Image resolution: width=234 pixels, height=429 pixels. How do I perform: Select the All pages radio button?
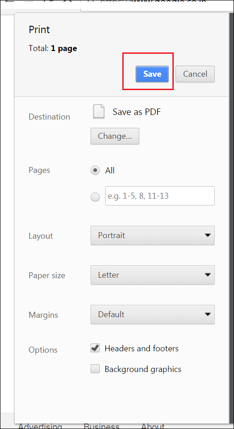pos(95,171)
